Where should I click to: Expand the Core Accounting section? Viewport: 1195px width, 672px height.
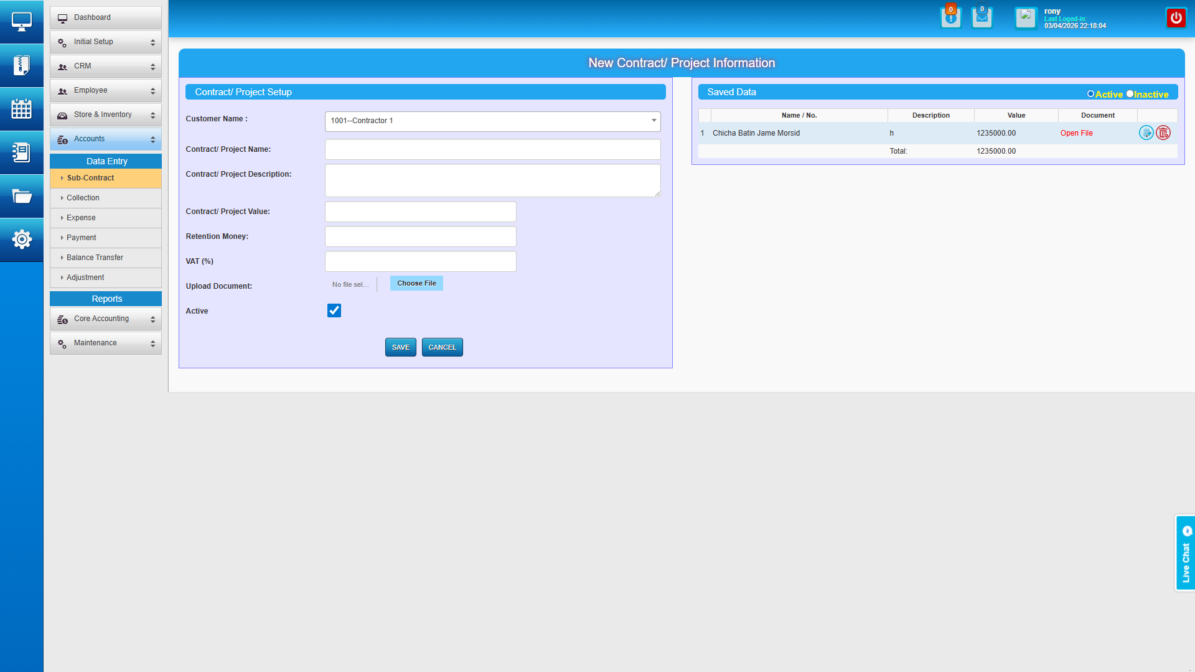pos(106,319)
